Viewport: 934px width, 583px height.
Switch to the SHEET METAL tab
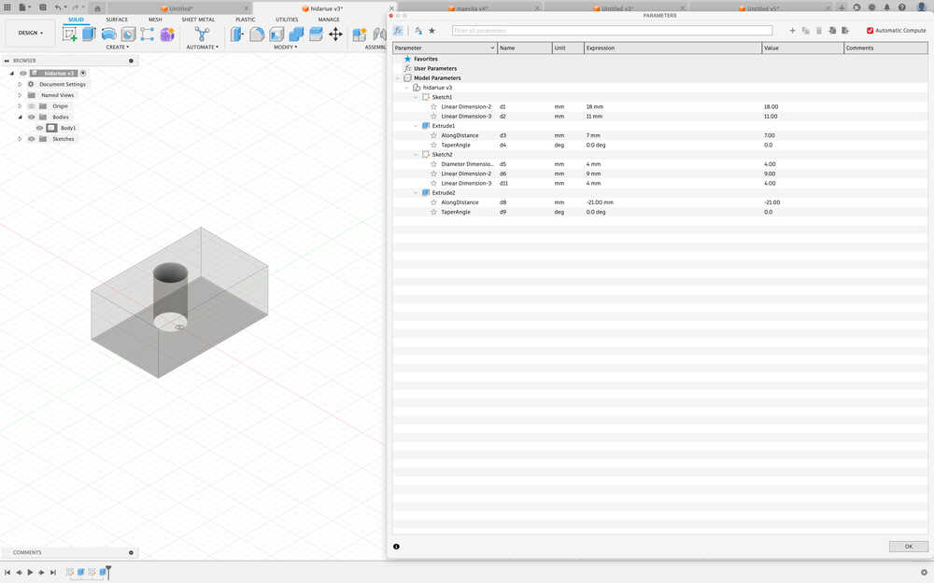point(198,20)
